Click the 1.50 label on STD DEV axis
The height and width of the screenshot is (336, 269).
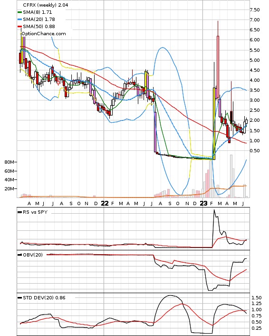[x=256, y=297]
